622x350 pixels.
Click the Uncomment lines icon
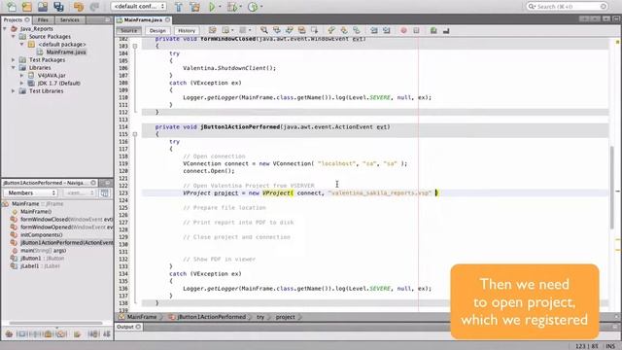coord(446,30)
